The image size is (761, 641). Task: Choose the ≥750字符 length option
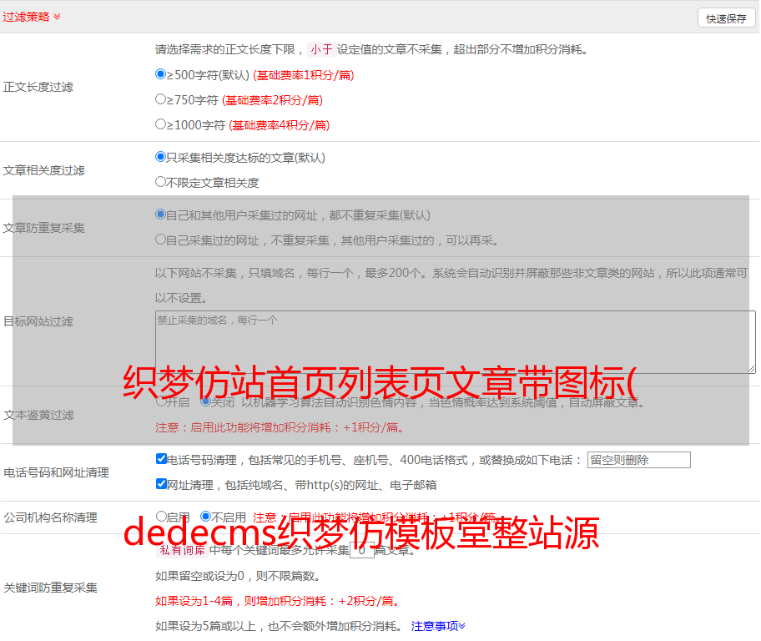[x=160, y=99]
